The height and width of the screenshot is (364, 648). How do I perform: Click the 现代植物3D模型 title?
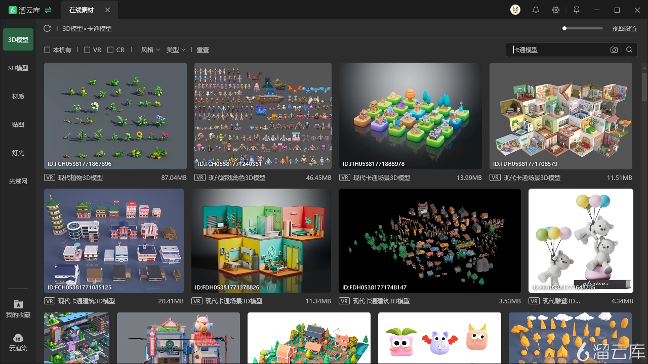click(80, 178)
